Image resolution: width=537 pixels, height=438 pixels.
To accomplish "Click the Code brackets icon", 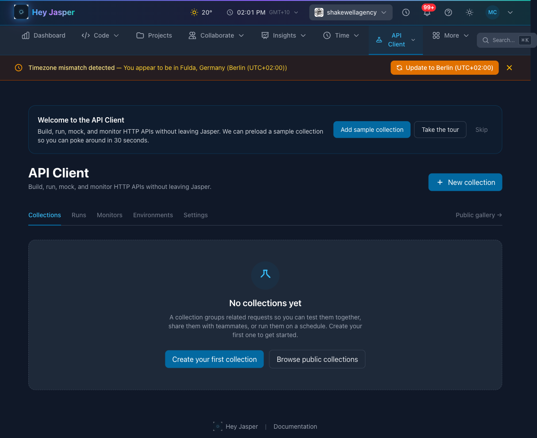I will 86,35.
